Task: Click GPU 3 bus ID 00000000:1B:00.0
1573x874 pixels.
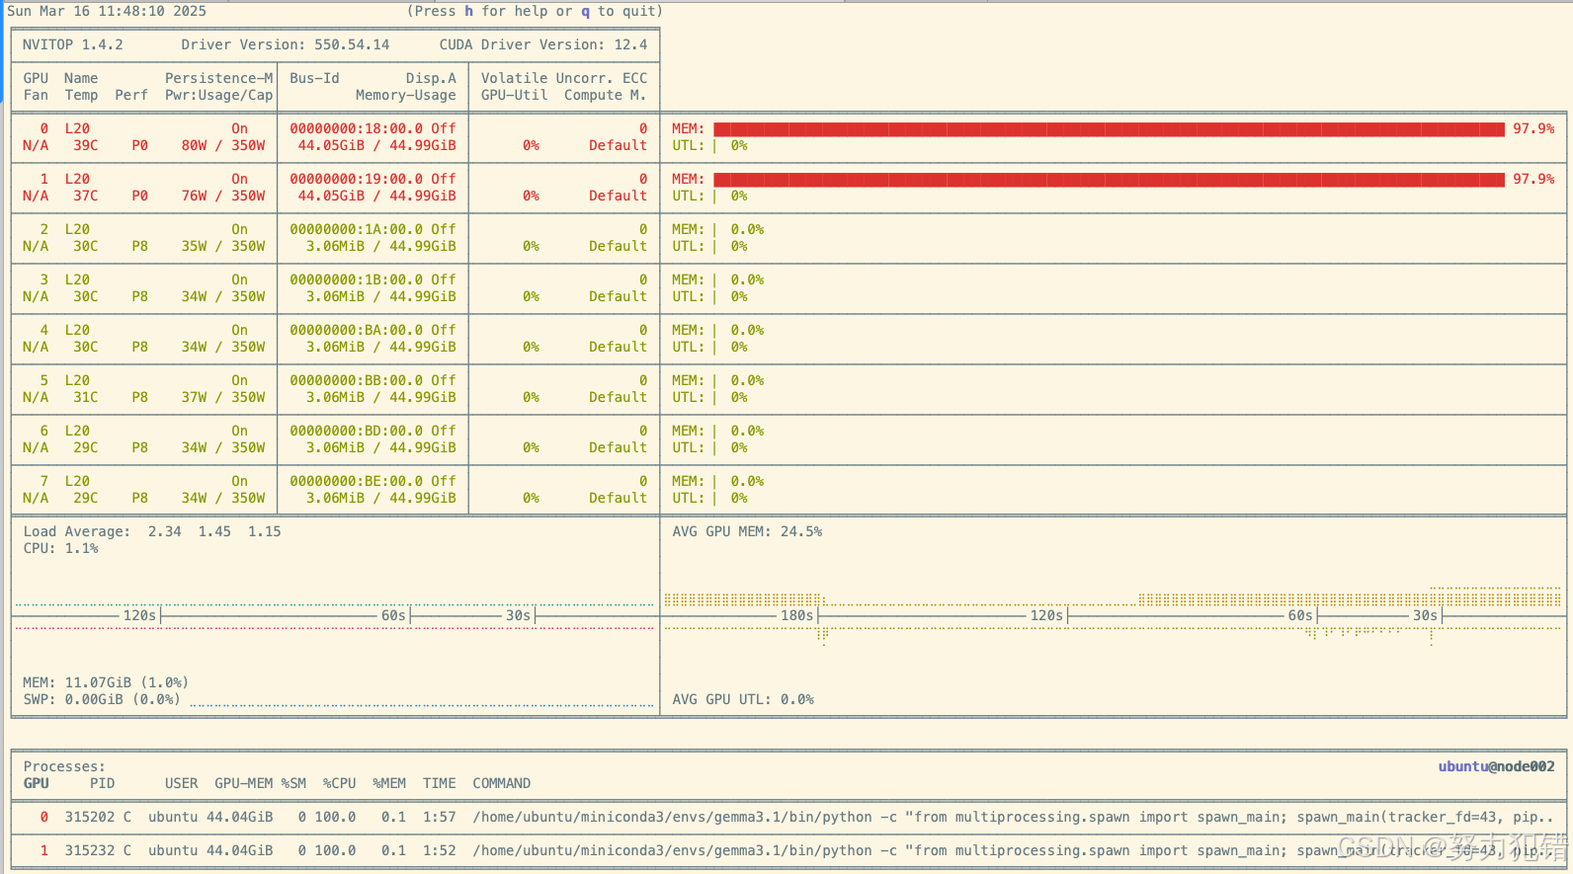Action: 356,279
